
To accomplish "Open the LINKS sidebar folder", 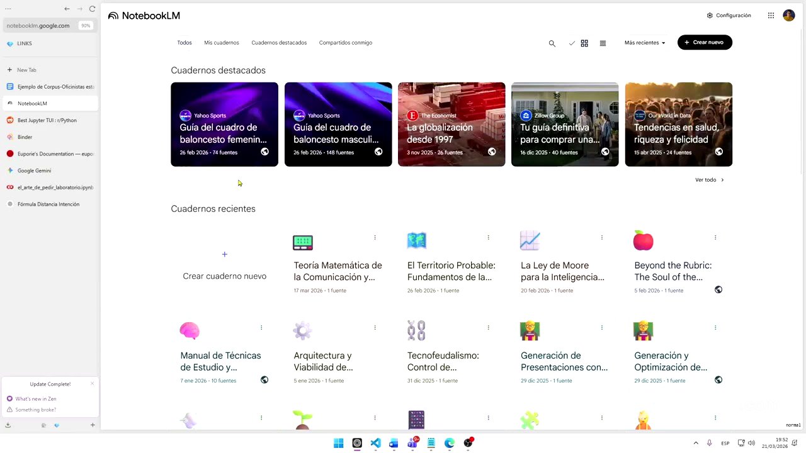I will pyautogui.click(x=50, y=43).
